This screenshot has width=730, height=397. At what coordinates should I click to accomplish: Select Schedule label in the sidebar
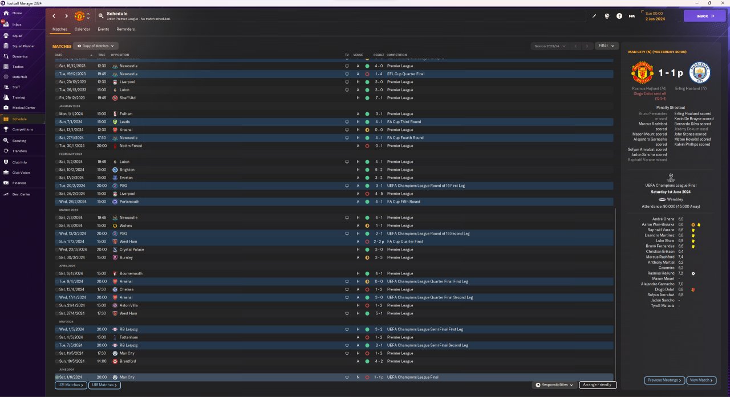click(19, 119)
